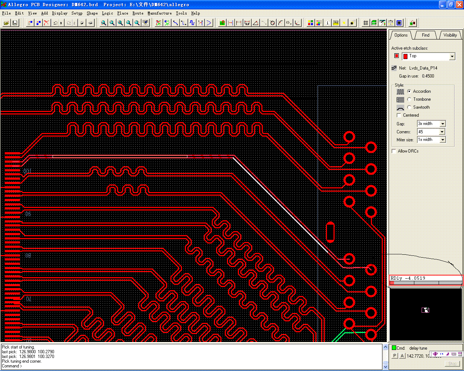Image resolution: width=464 pixels, height=371 pixels.
Task: Click the Save floppy disk icon
Action: (x=15, y=23)
